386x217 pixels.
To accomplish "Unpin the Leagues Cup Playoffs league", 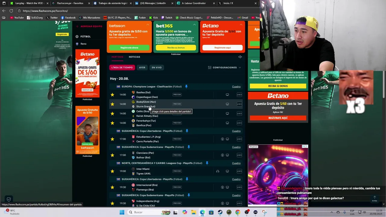I will tap(207, 163).
